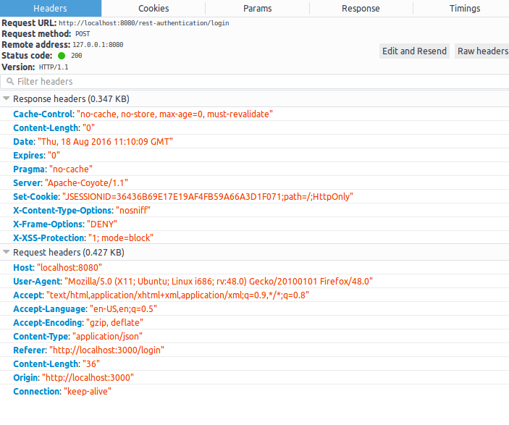Viewport: 509px width, 425px height.
Task: Click the filter magnifying glass icon
Action: 10,81
